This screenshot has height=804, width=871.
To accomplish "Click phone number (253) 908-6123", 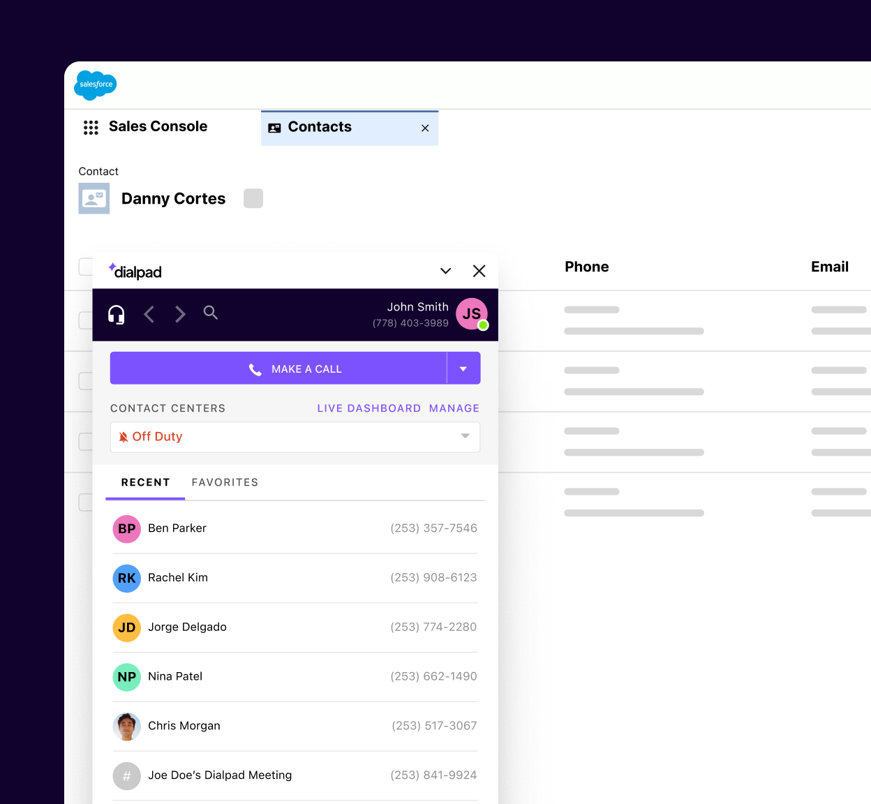I will pyautogui.click(x=433, y=578).
